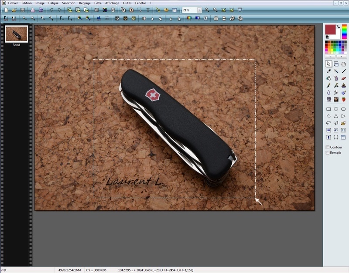Enable the Contour checkbox
Viewport: 349px width, 273px height.
(328, 147)
